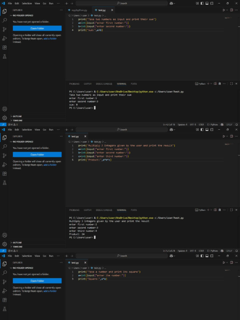This screenshot has width=240, height=320.
Task: Click 'Ln 5, Col 24' in the status bar
Action: 169,251
